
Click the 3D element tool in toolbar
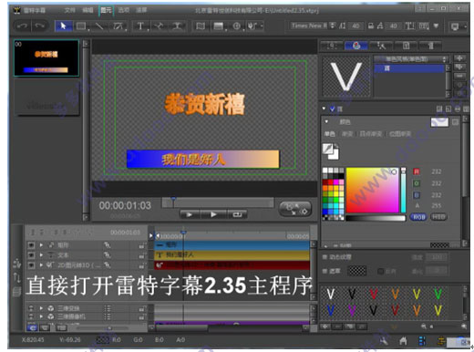click(x=252, y=26)
